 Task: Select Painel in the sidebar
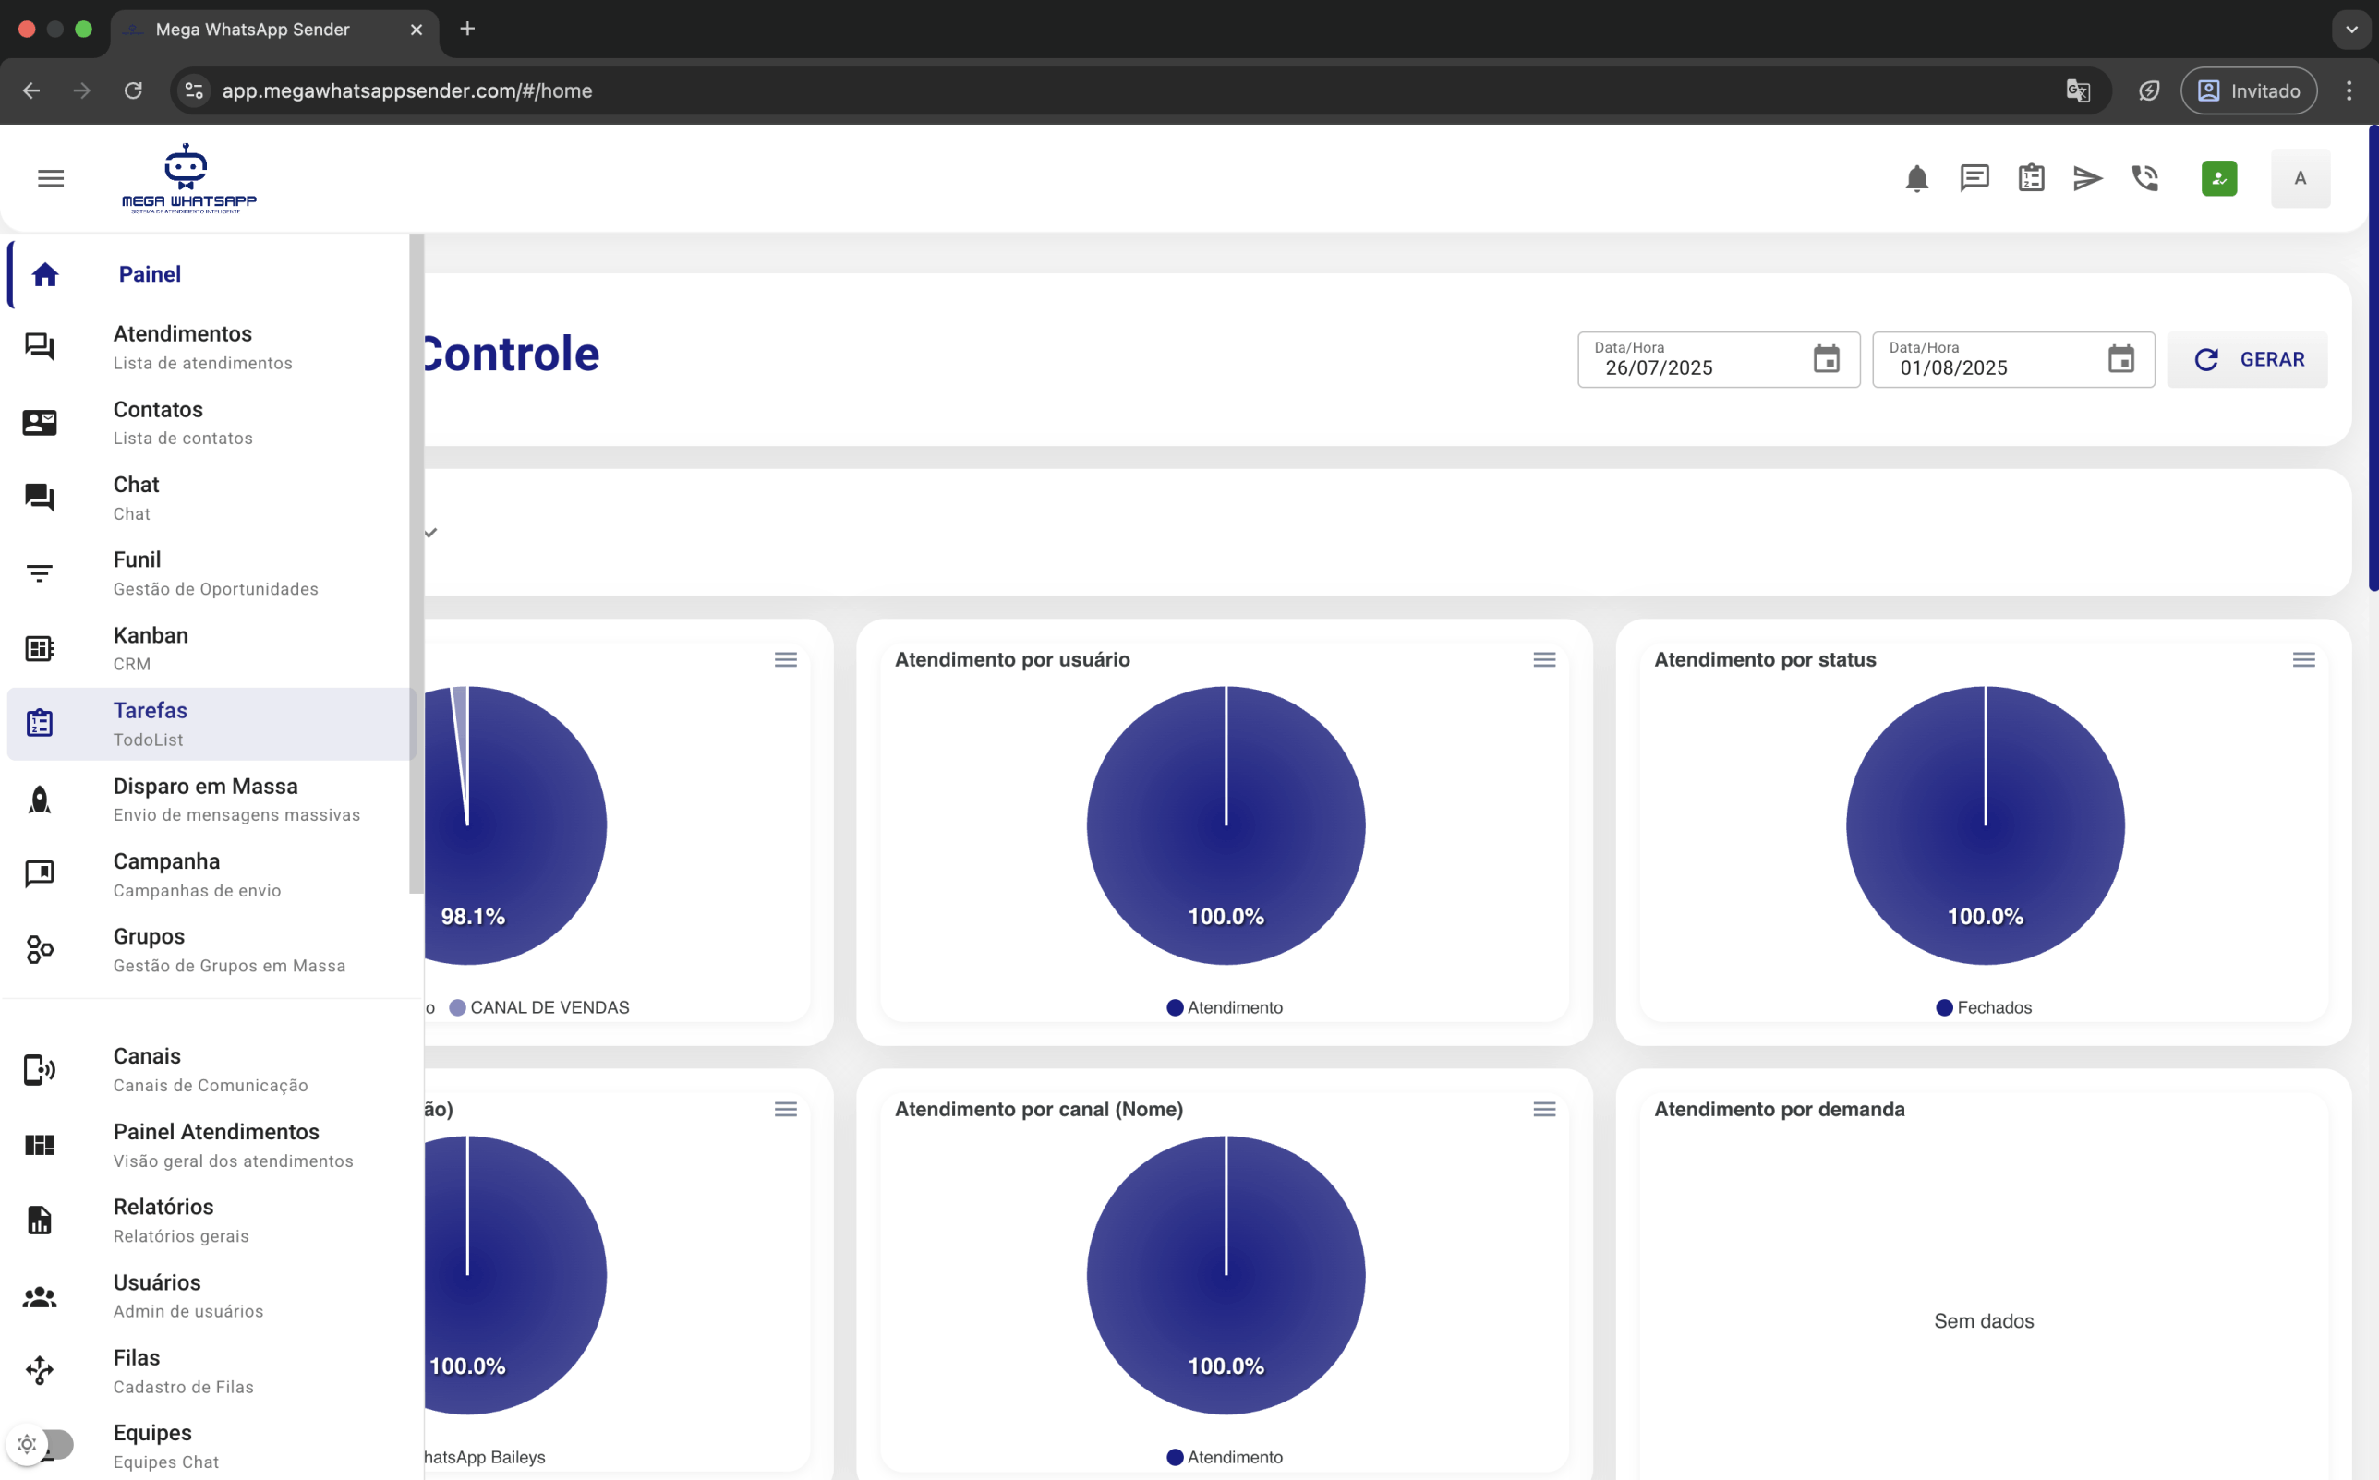tap(211, 274)
